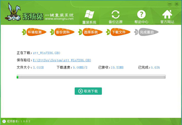Open the 备份还原 refresh arrows icon
This screenshot has width=182, height=125.
point(116,14)
